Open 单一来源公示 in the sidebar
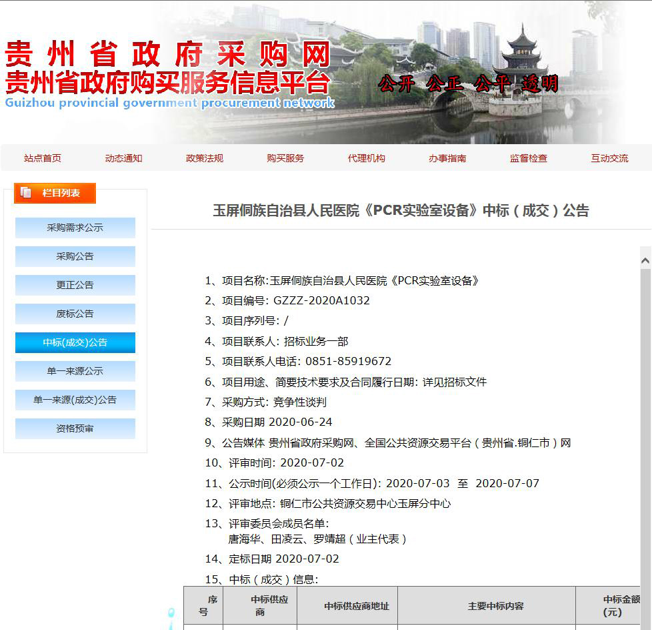 75,372
